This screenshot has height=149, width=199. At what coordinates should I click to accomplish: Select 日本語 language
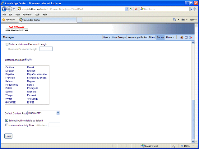[x=30, y=102]
